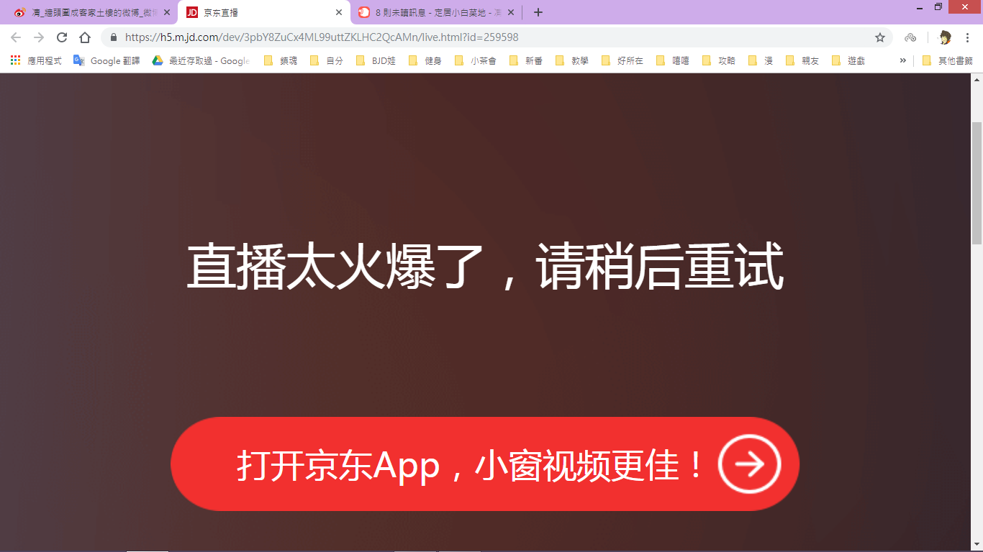This screenshot has width=983, height=552.
Task: Bookmark this page with the star icon
Action: [x=879, y=37]
